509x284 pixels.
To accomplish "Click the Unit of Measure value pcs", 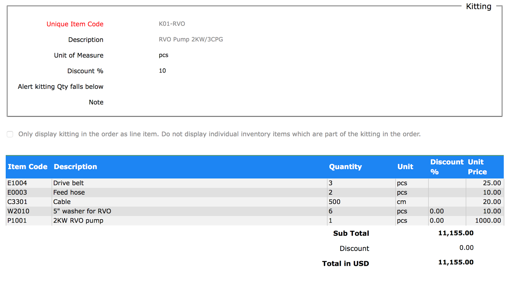I will (x=164, y=55).
